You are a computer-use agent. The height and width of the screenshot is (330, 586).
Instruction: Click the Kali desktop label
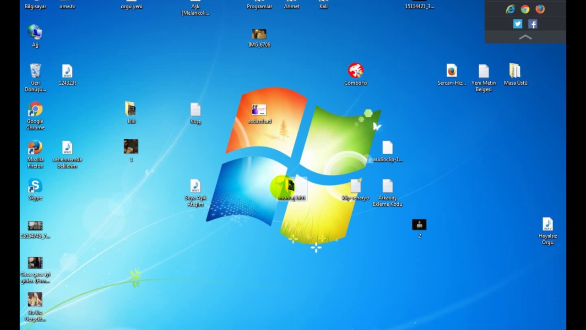point(324,6)
